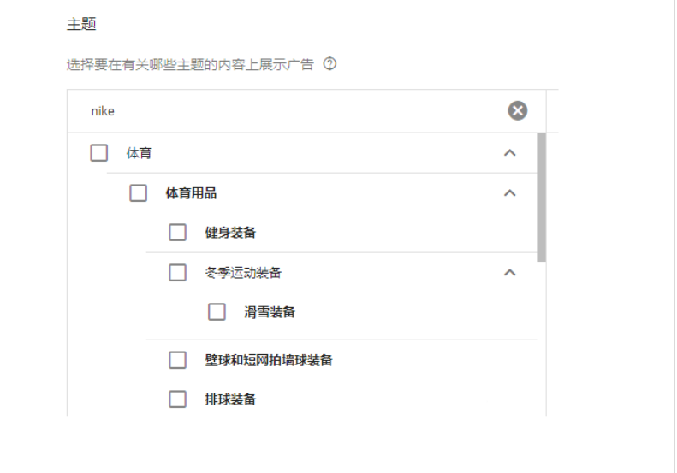The height and width of the screenshot is (473, 677).
Task: Click the 滑雪装备 topic label
Action: 270,311
